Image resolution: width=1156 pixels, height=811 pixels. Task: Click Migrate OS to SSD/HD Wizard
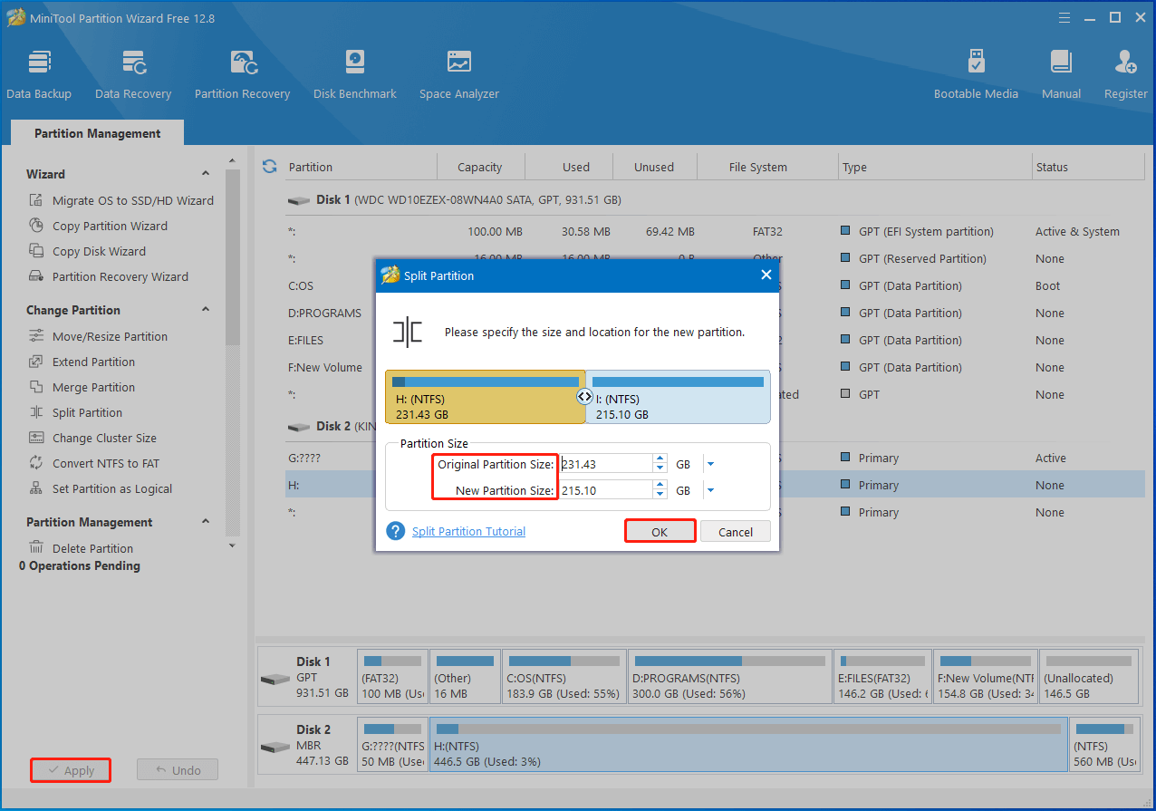(132, 200)
